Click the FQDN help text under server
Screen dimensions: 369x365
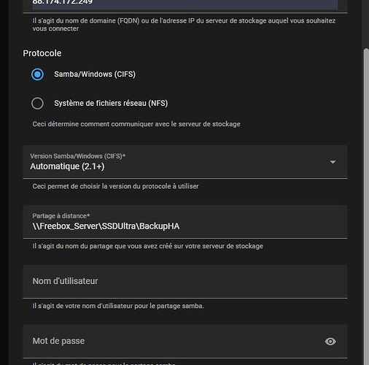(x=184, y=25)
